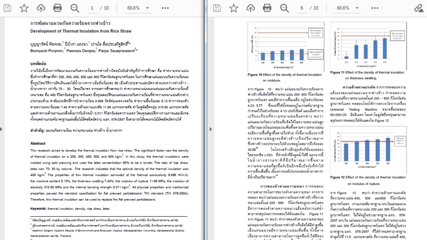Click the Save icon in right PDF pane
427x240 pixels.
(217, 8)
